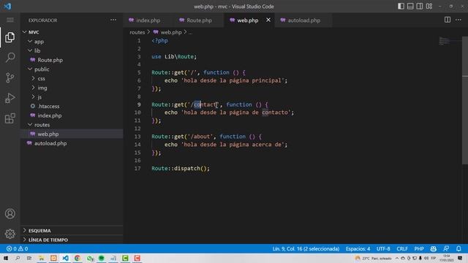The width and height of the screenshot is (468, 263).
Task: Change language mode via PHP status item
Action: click(x=419, y=248)
